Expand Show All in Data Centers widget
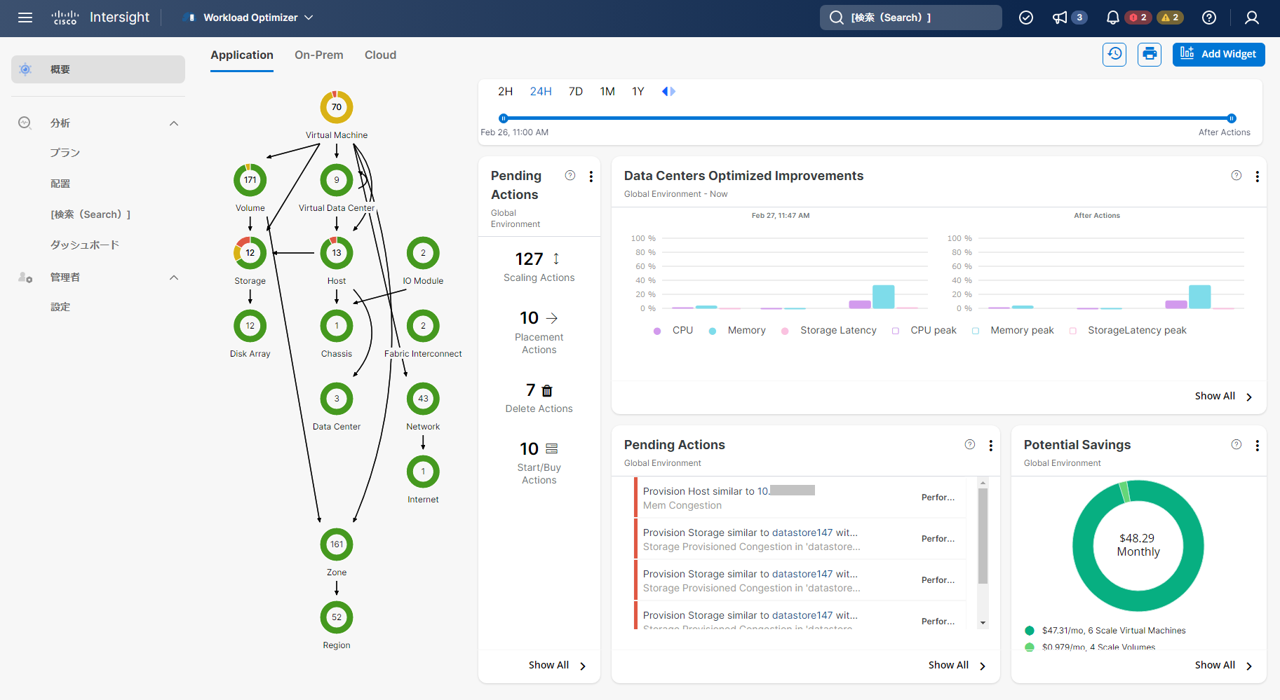 (x=1223, y=397)
